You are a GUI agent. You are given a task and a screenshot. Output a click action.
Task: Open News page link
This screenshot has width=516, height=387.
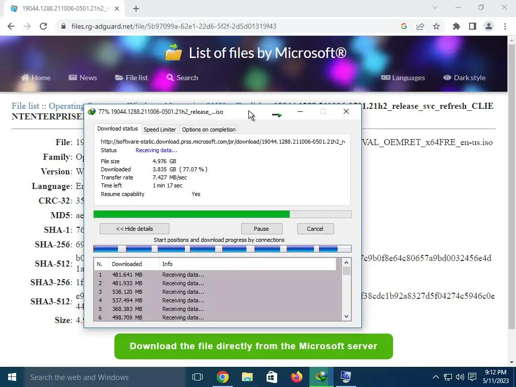(83, 78)
